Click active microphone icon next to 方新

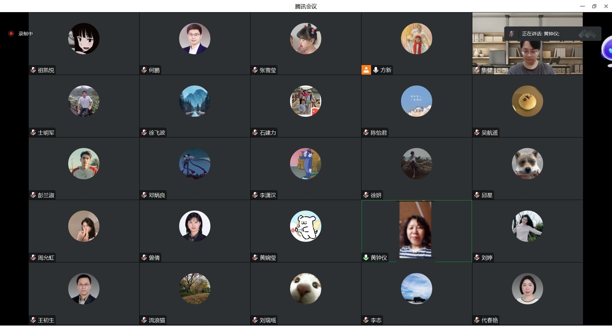(376, 70)
